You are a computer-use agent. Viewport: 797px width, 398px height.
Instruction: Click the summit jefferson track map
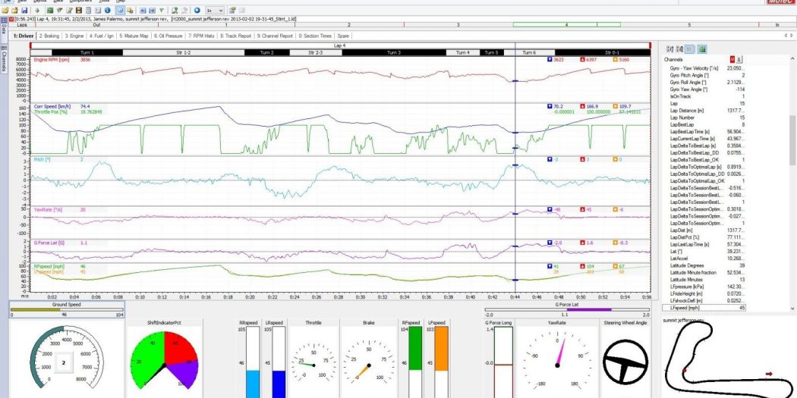pos(727,358)
